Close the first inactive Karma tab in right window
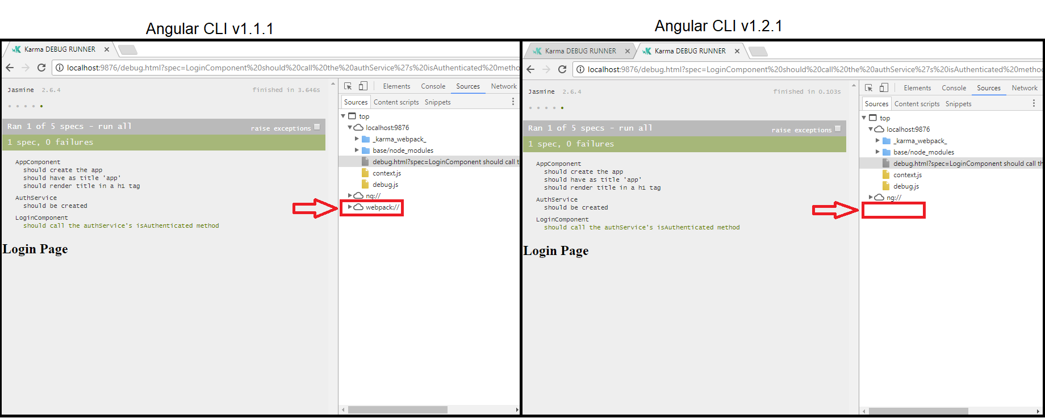 pos(627,51)
